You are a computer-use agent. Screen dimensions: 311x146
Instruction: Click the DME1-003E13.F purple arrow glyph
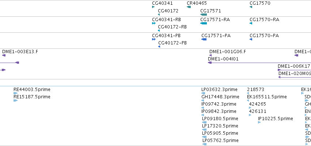point(4,55)
